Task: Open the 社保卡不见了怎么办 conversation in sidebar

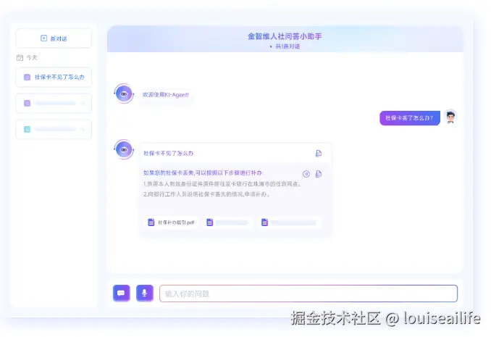Action: pos(54,77)
